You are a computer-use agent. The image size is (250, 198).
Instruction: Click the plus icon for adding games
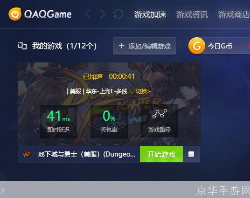[121, 46]
